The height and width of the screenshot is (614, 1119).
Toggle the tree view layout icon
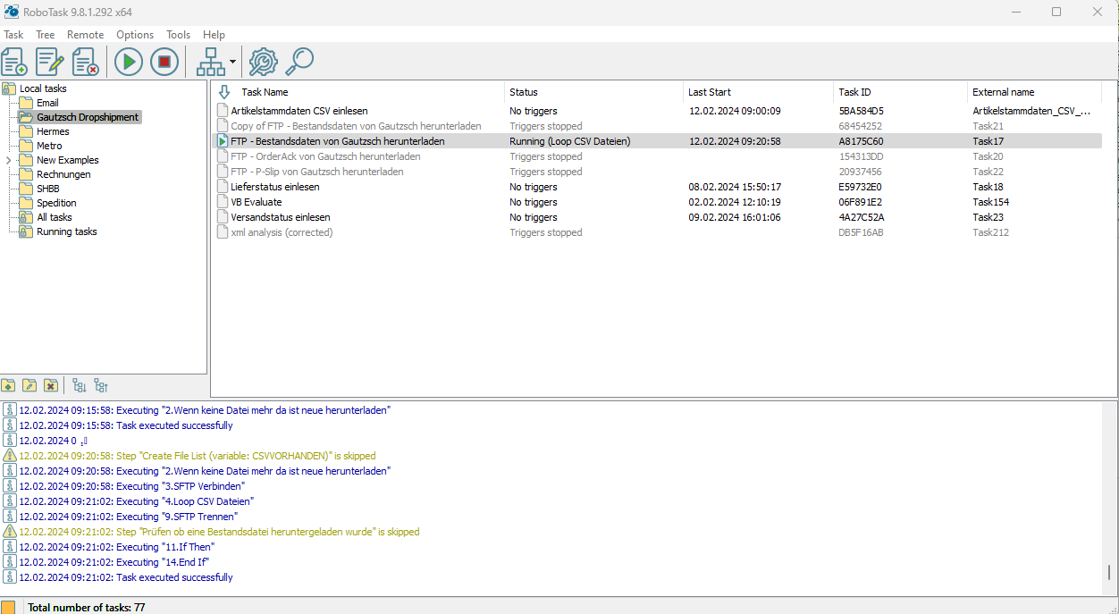212,62
